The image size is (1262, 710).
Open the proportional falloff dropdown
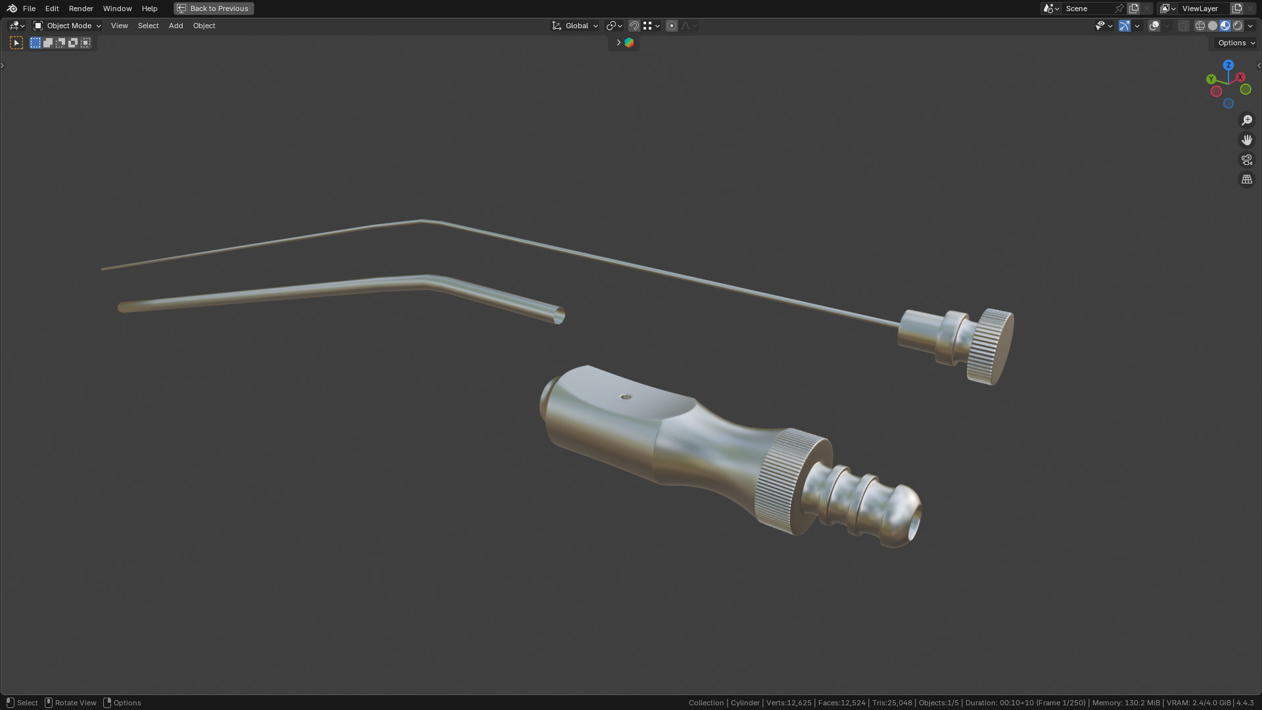(x=689, y=26)
